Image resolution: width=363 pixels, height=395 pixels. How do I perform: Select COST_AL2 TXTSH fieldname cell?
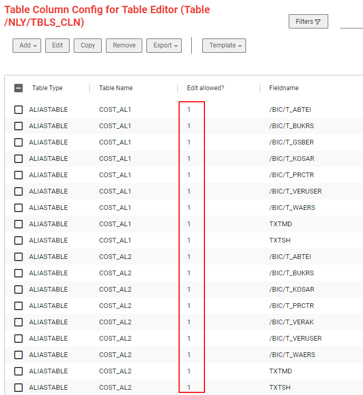pos(280,388)
